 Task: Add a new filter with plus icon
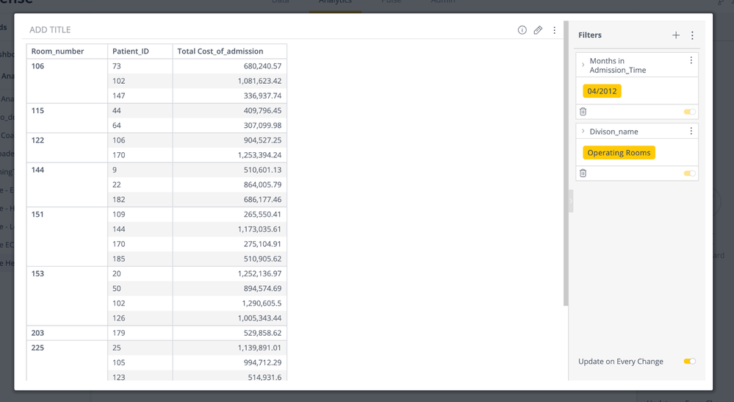click(x=676, y=35)
